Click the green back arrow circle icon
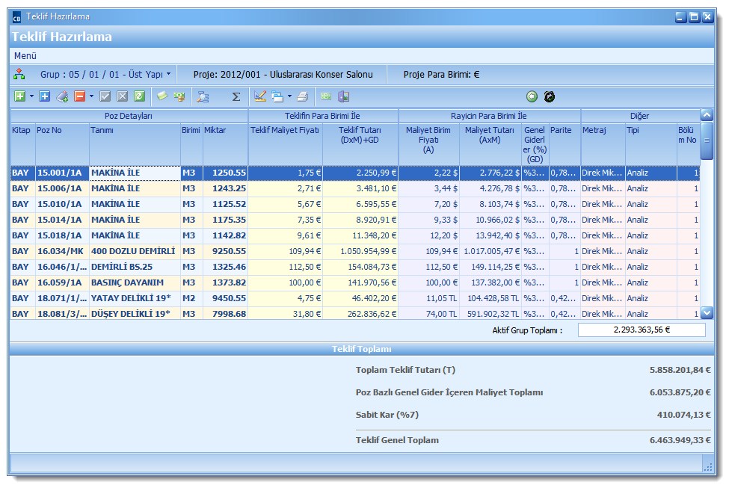Viewport: 729px width, 485px height. click(x=532, y=96)
